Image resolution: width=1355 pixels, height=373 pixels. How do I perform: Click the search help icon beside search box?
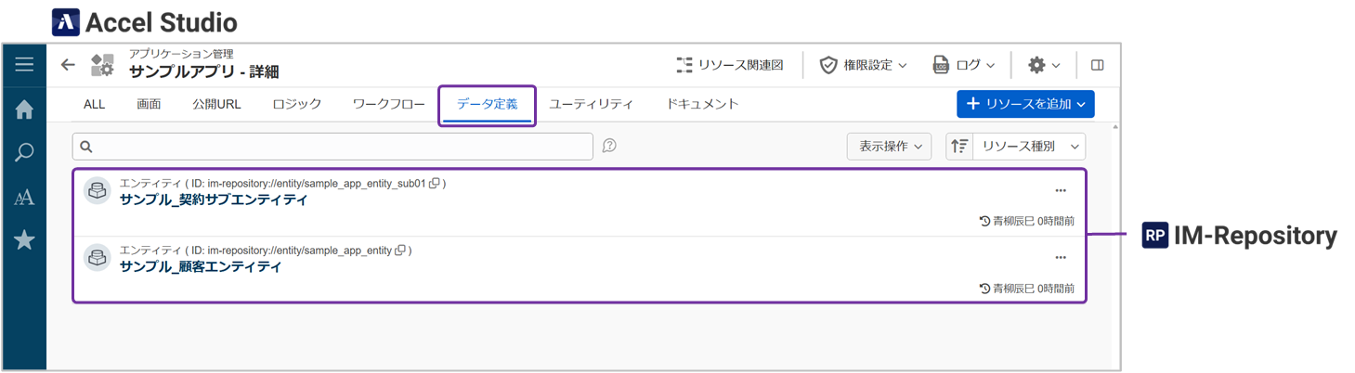pyautogui.click(x=609, y=146)
